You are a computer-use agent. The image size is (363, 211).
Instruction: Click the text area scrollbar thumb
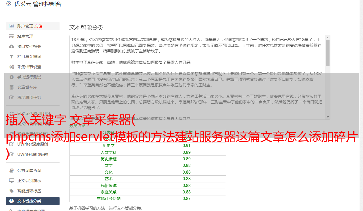[328, 53]
